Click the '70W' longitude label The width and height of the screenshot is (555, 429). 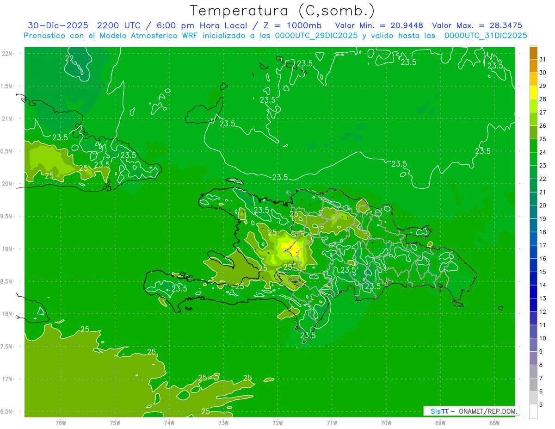pyautogui.click(x=386, y=423)
